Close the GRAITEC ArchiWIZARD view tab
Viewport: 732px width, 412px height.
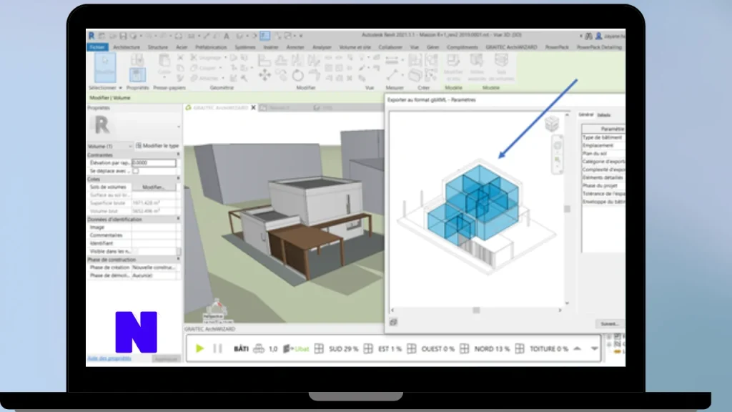(254, 107)
